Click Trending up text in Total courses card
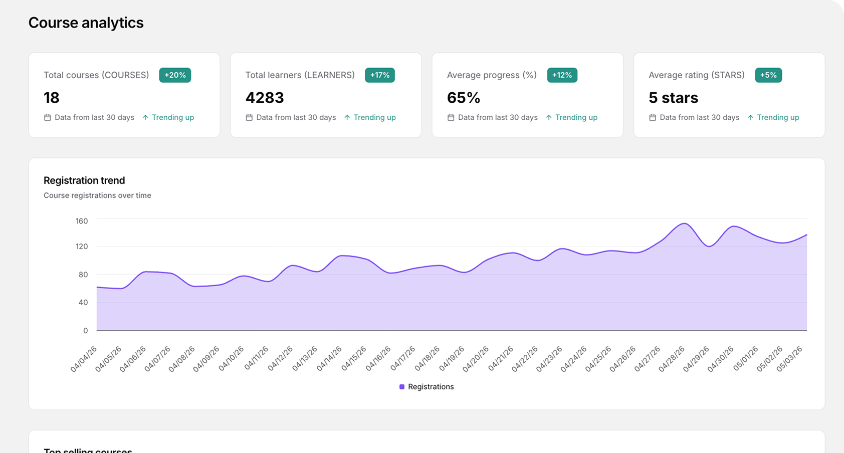This screenshot has height=453, width=844. [173, 118]
